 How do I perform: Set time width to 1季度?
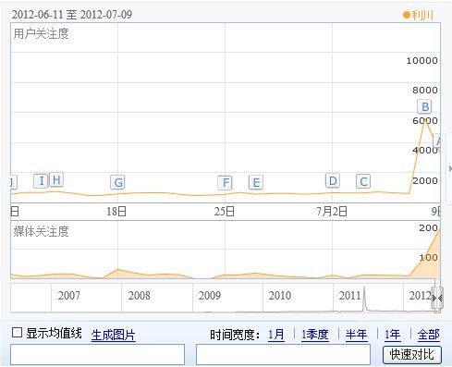point(315,335)
